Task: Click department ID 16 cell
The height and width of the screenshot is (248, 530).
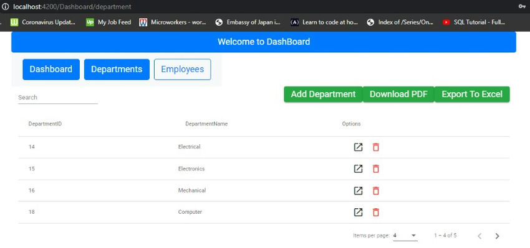Action: 32,190
